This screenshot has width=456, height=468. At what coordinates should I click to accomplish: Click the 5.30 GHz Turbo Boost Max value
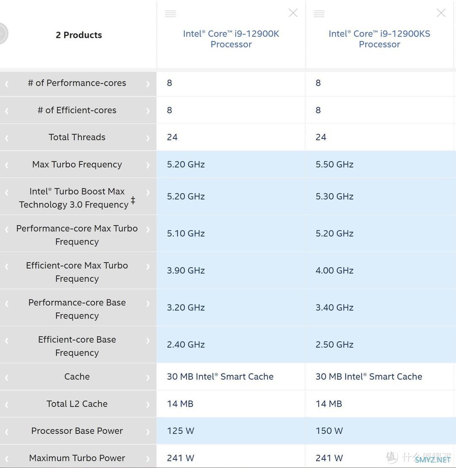coord(334,196)
